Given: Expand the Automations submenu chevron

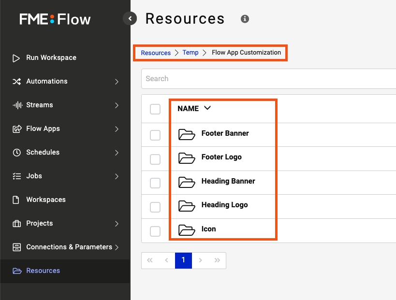Looking at the screenshot, I should [x=117, y=82].
